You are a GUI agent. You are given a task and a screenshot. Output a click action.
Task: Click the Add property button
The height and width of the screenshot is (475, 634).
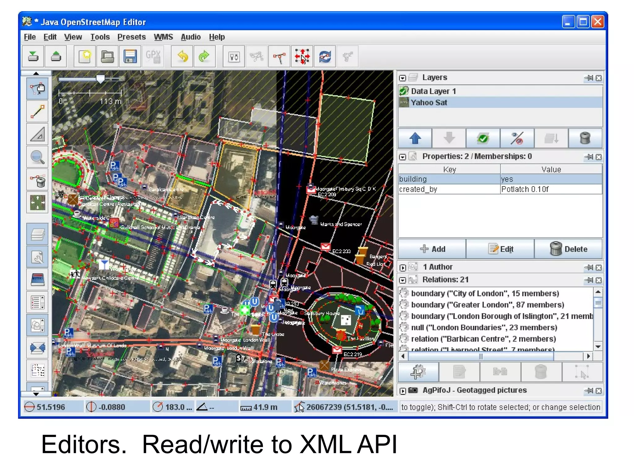[x=432, y=249]
